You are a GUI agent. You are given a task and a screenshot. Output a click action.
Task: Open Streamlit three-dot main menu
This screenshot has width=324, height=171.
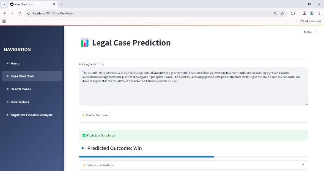[x=317, y=32]
